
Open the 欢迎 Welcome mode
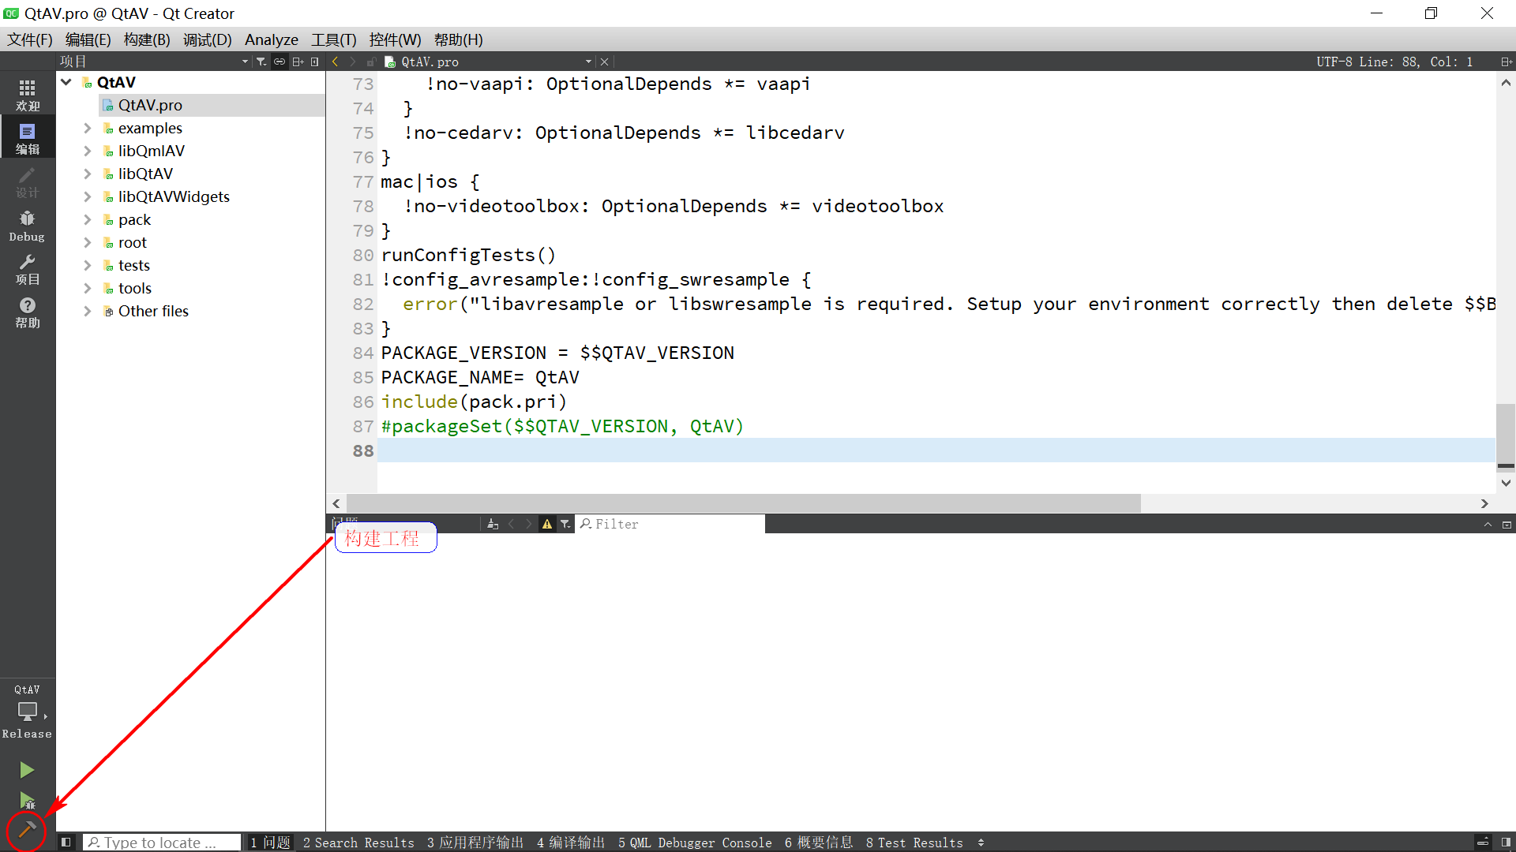pos(27,95)
